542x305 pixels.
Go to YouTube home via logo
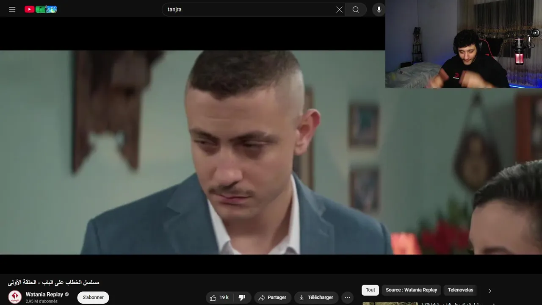click(x=41, y=9)
